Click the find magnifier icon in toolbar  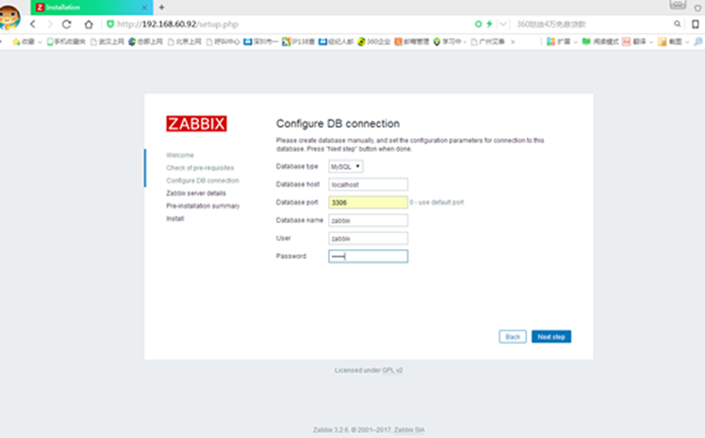pos(697,42)
